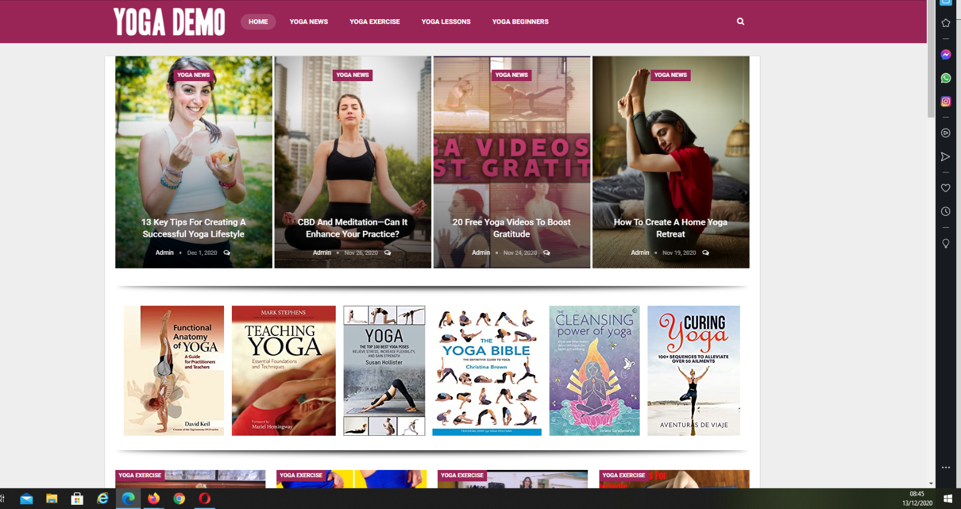Click the Nov 26, 2020 date text
Viewport: 961px width, 509px height.
[x=361, y=253]
